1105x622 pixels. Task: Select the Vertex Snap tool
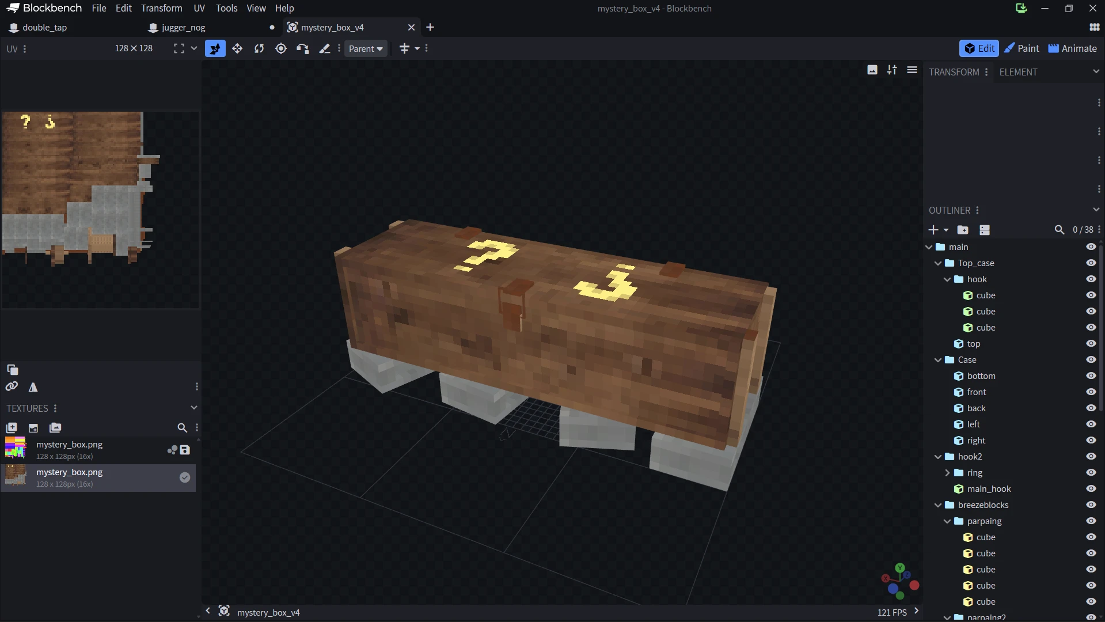pyautogui.click(x=303, y=49)
